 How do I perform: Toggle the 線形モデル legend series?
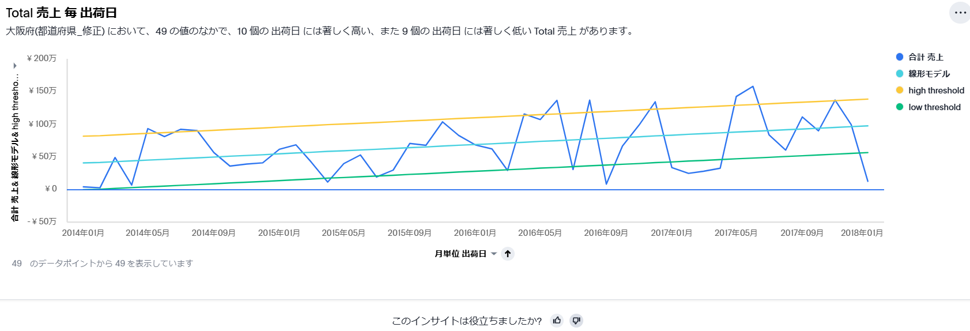point(929,74)
